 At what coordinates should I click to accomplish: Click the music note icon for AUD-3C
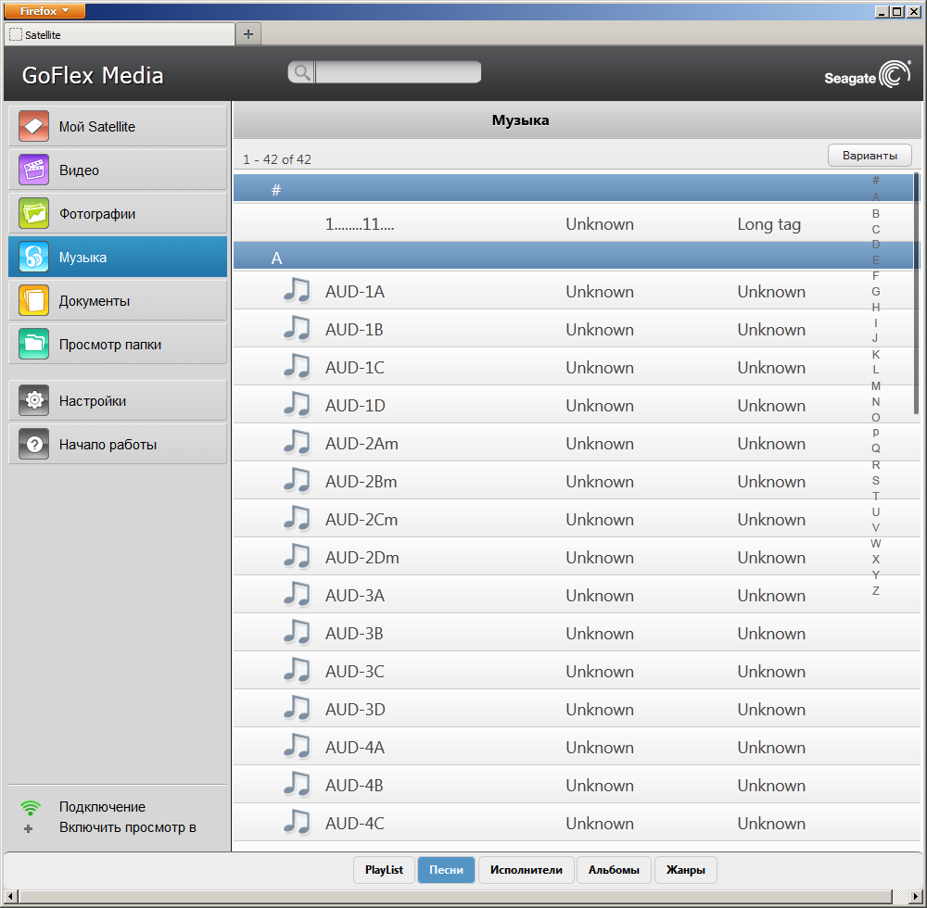point(297,671)
